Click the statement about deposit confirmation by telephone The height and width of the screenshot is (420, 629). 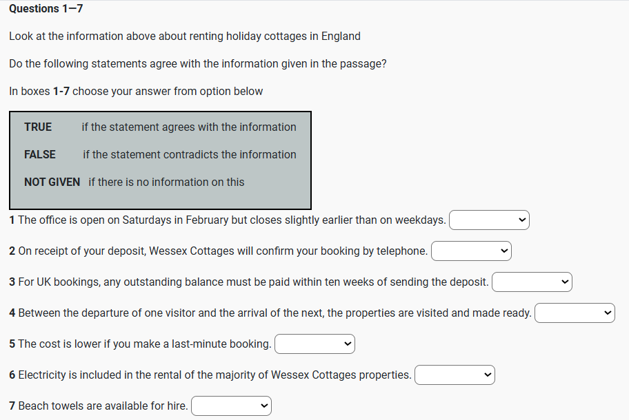pyautogui.click(x=219, y=251)
